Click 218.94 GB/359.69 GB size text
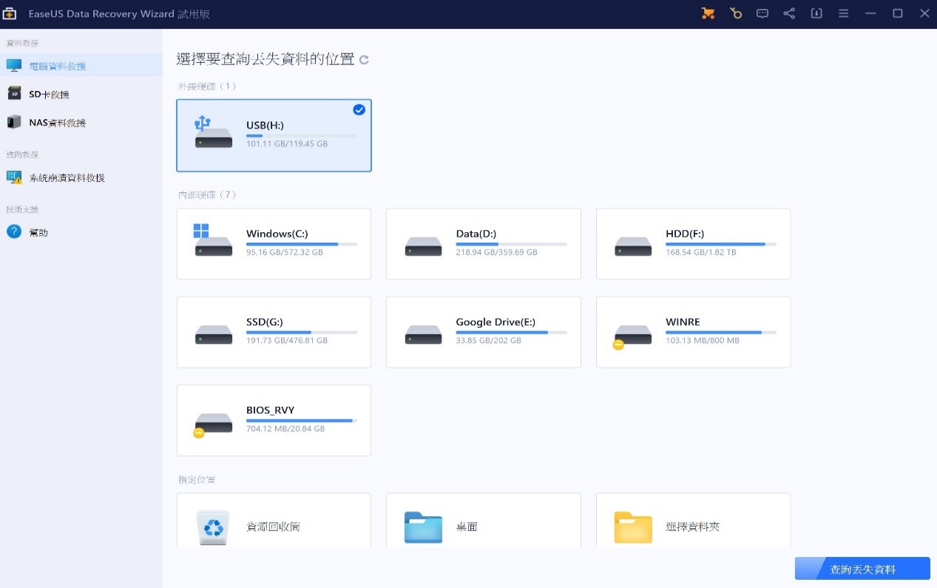The image size is (937, 588). pyautogui.click(x=497, y=252)
